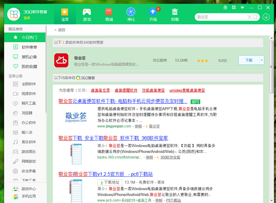Open the 游戏 tab
The height and width of the screenshot is (203, 276).
click(87, 15)
